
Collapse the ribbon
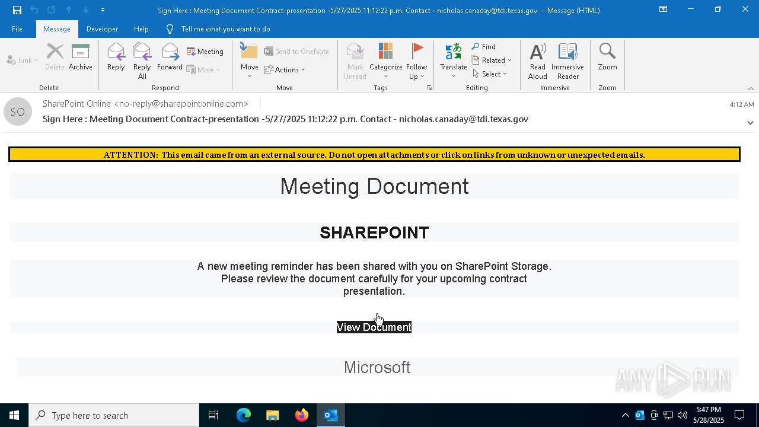coord(751,88)
